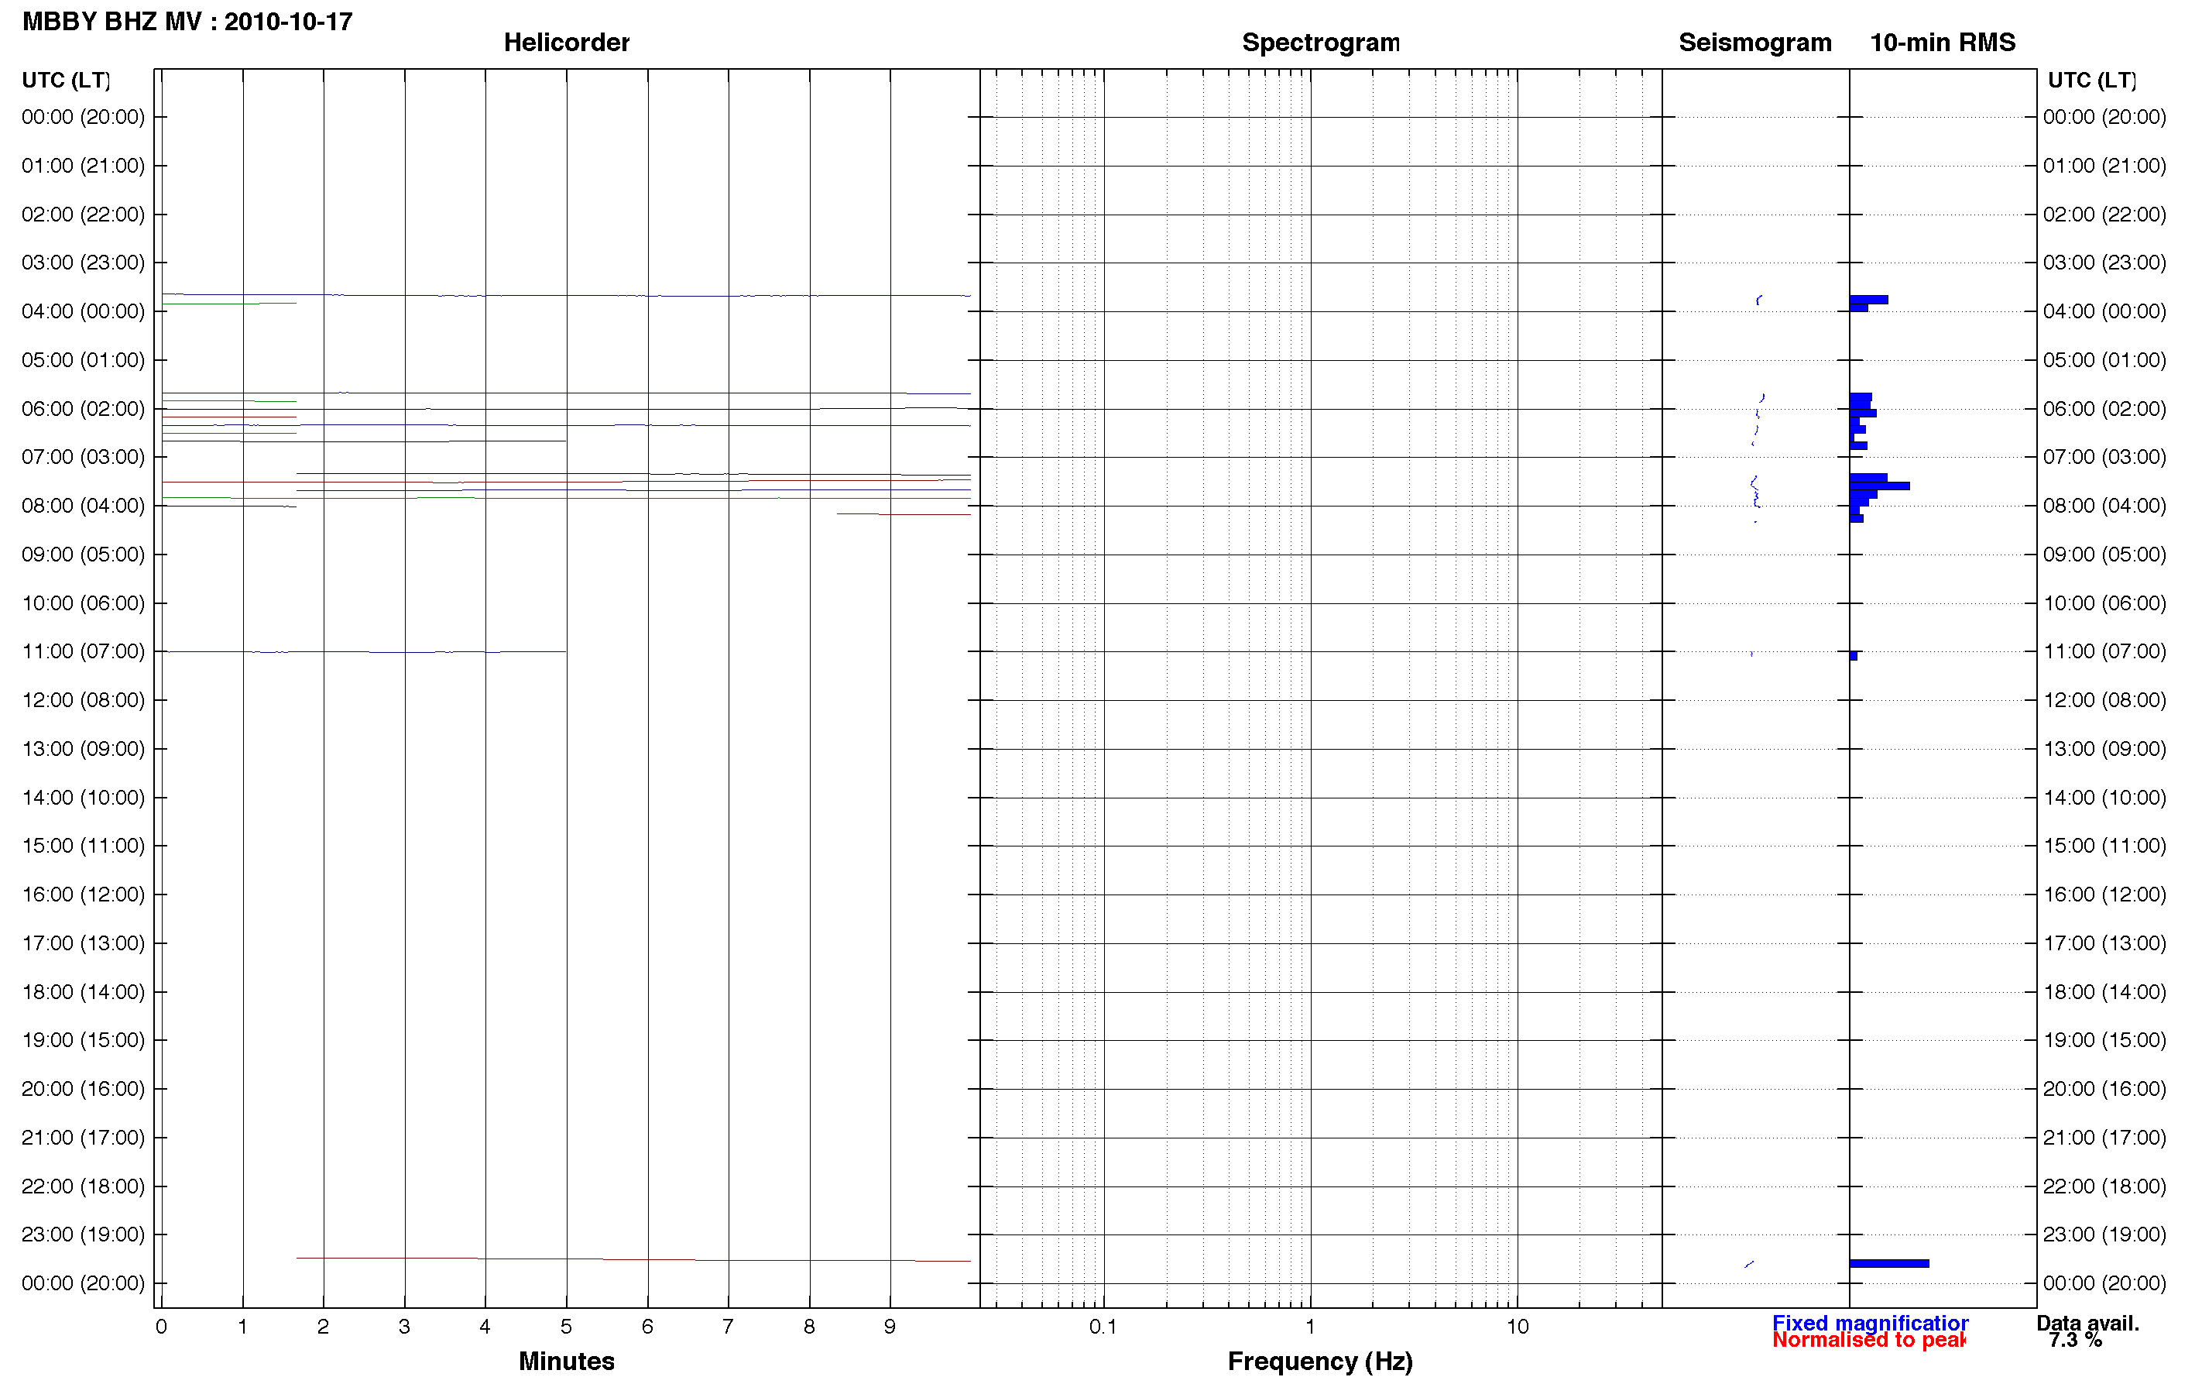Click the Data avail. label
2202x1377 pixels.
coord(2087,1322)
